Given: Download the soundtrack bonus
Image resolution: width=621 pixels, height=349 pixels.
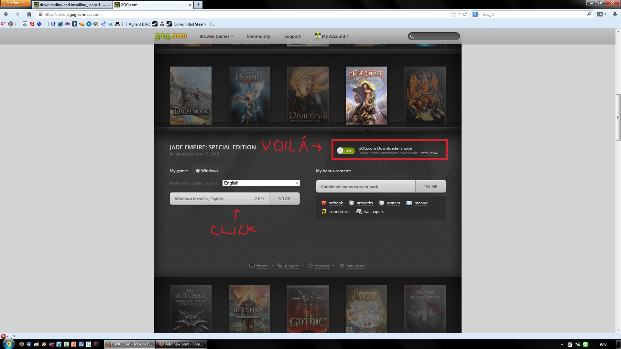Looking at the screenshot, I should pyautogui.click(x=339, y=212).
